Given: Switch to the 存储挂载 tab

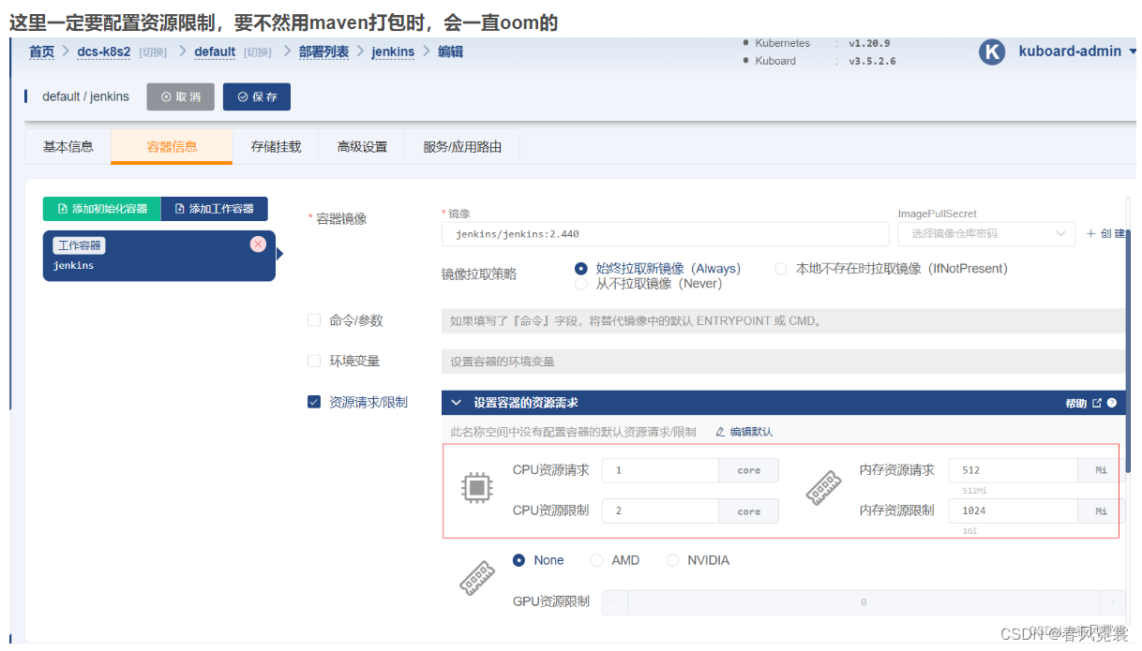Looking at the screenshot, I should click(x=277, y=147).
